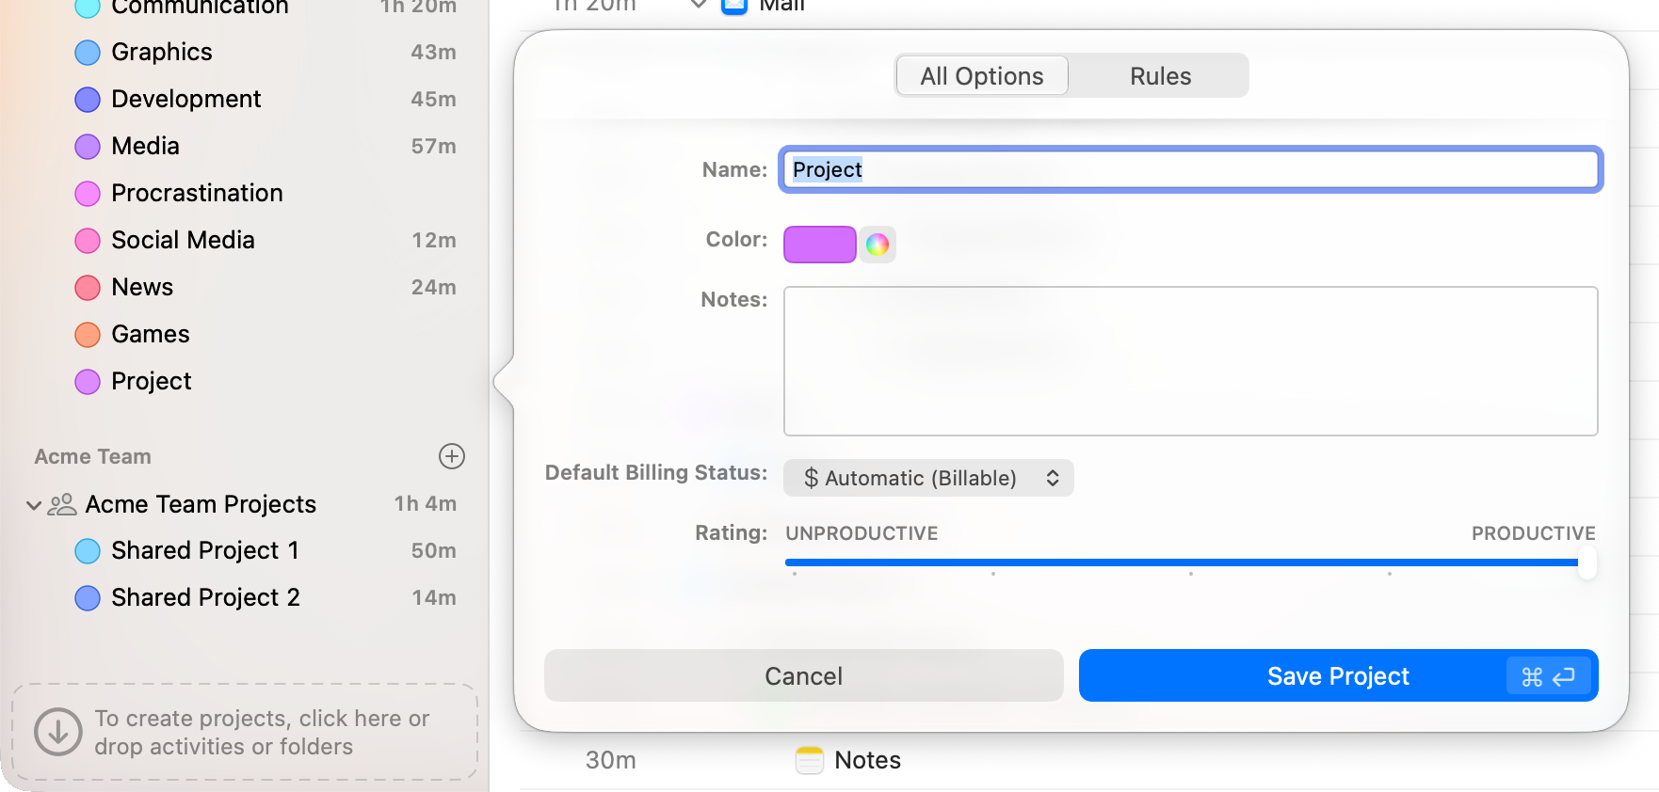Click the 'Acme Team' section header
The height and width of the screenshot is (792, 1659).
tap(92, 456)
